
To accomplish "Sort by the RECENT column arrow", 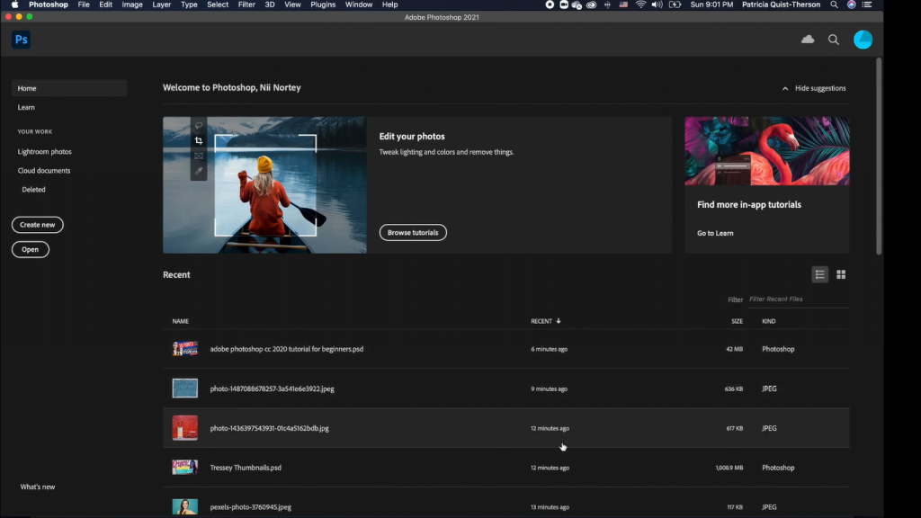I will (x=559, y=321).
